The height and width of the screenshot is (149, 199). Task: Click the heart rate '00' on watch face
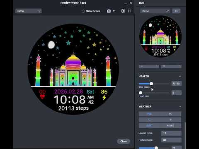(x=42, y=92)
